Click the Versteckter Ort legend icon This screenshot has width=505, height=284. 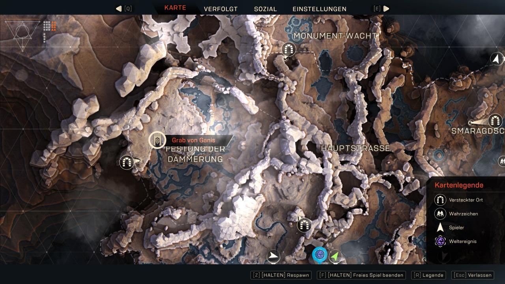(x=440, y=200)
